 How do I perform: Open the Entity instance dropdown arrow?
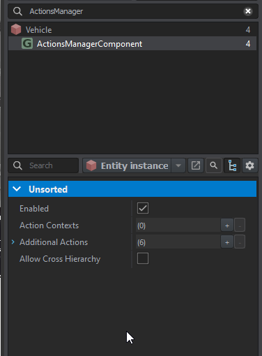(178, 165)
